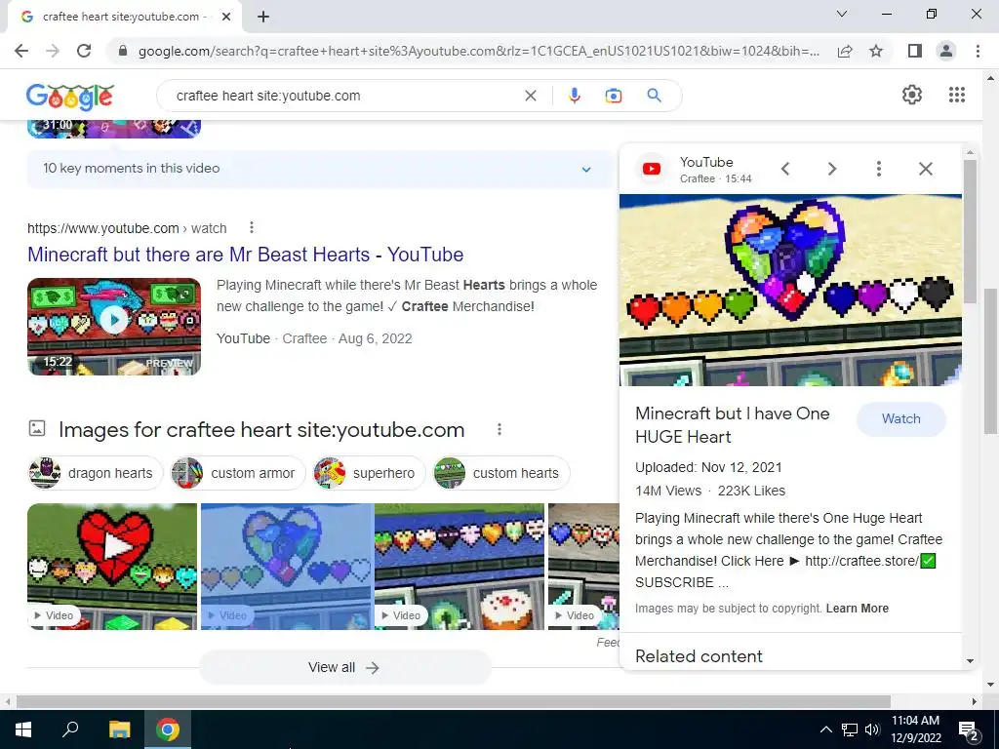Open the red YouTube heart video thumbnail
The height and width of the screenshot is (749, 999).
pos(112,567)
